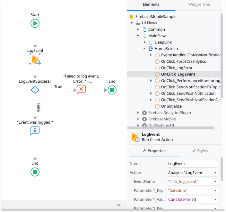Screen dimensions: 226x212
Task: Click the OnClick_LogEvent action circle icon
Action: (x=157, y=74)
